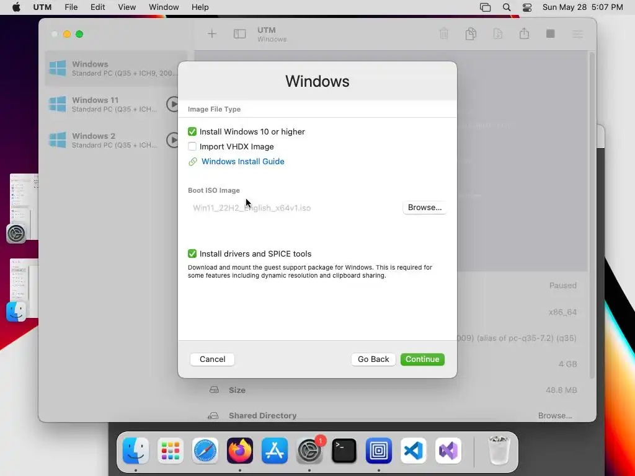Click the clone VM icon in toolbar
Viewport: 635px width, 476px height.
coord(471,34)
